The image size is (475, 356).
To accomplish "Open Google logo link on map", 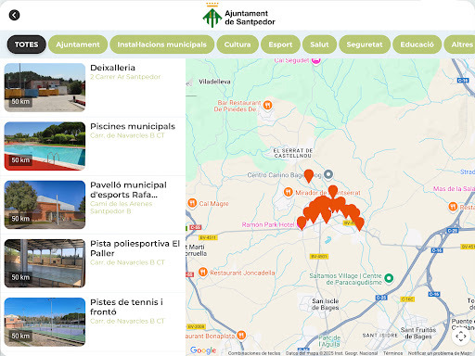I will tap(203, 350).
